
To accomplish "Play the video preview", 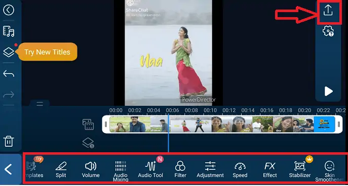I will (328, 91).
